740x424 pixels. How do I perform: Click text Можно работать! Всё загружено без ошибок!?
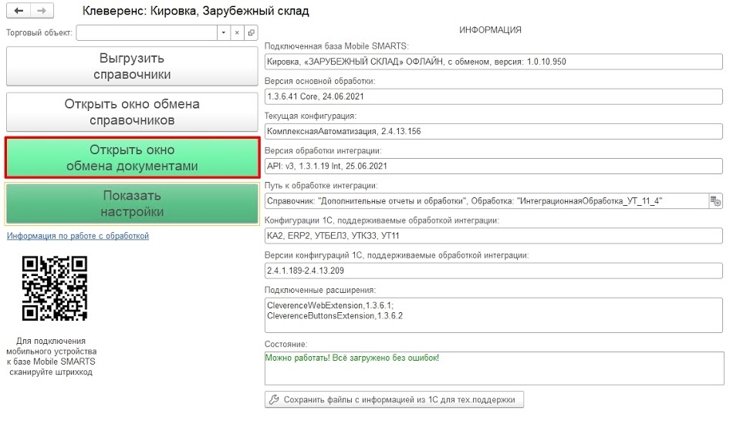(352, 358)
